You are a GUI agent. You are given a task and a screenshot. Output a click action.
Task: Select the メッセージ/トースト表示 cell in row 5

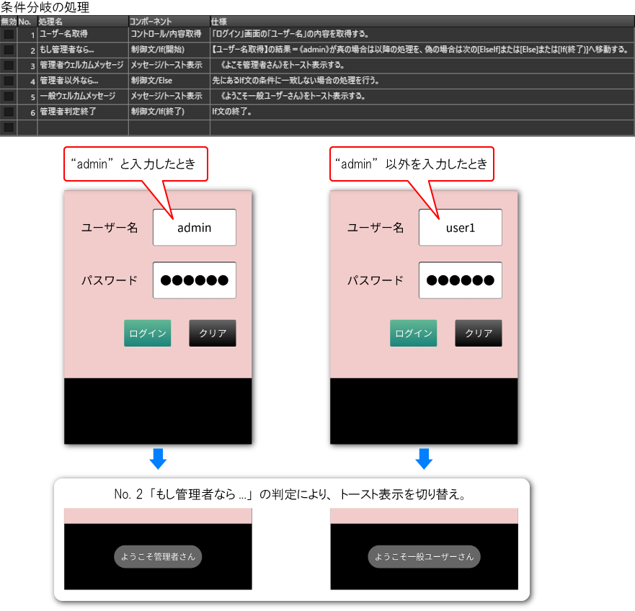169,97
